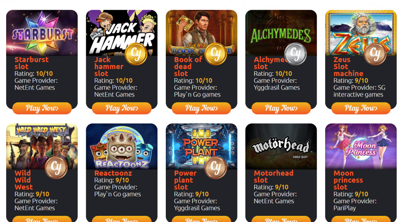
Task: Play Now on Jack hammer slot
Action: (121, 108)
